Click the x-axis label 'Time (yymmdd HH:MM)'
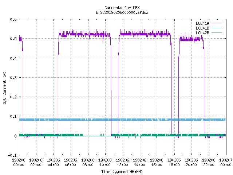233x175 pixels. (x=122, y=172)
